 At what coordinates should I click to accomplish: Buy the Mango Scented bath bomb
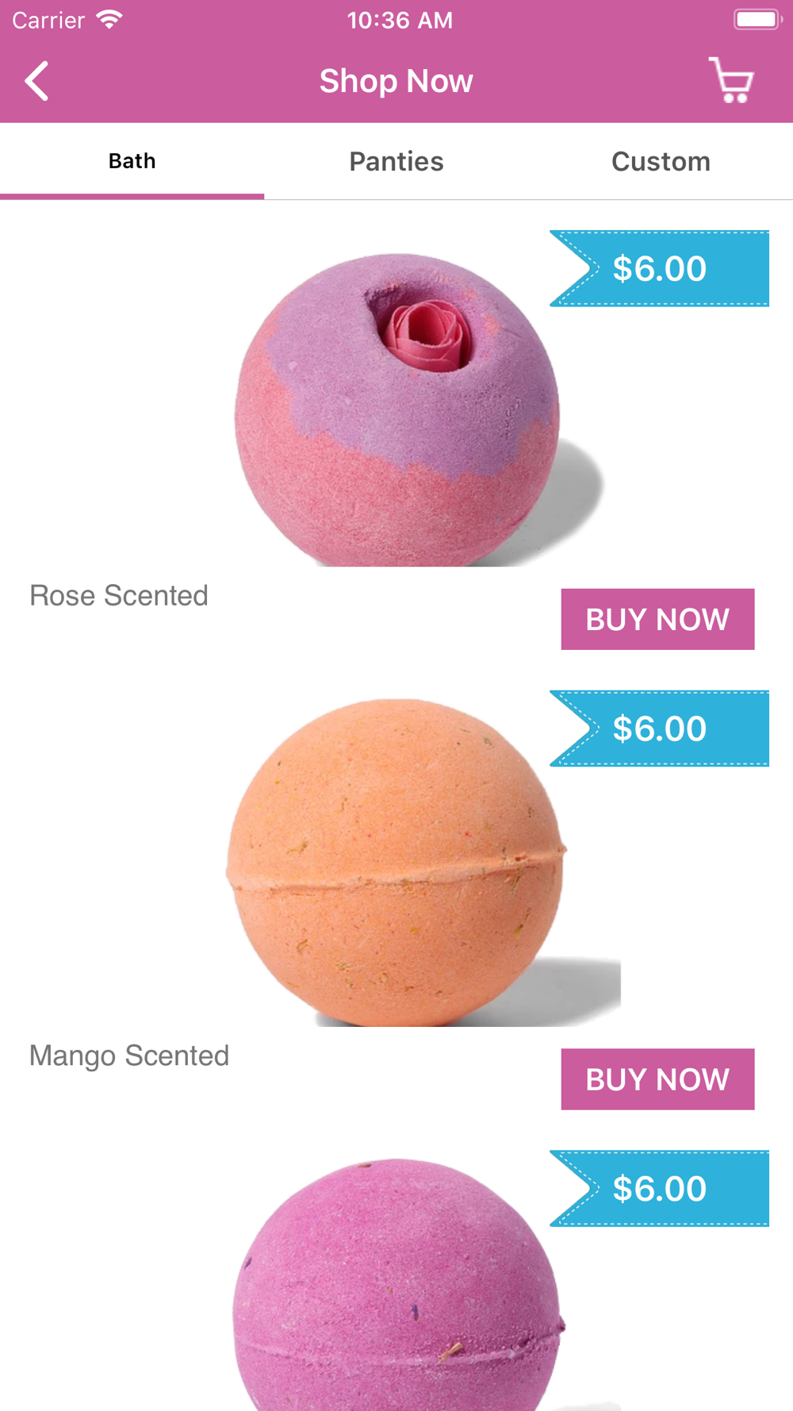point(657,1079)
